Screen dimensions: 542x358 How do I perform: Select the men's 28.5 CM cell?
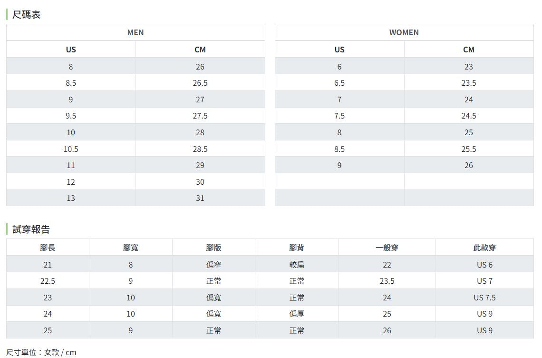pos(200,149)
